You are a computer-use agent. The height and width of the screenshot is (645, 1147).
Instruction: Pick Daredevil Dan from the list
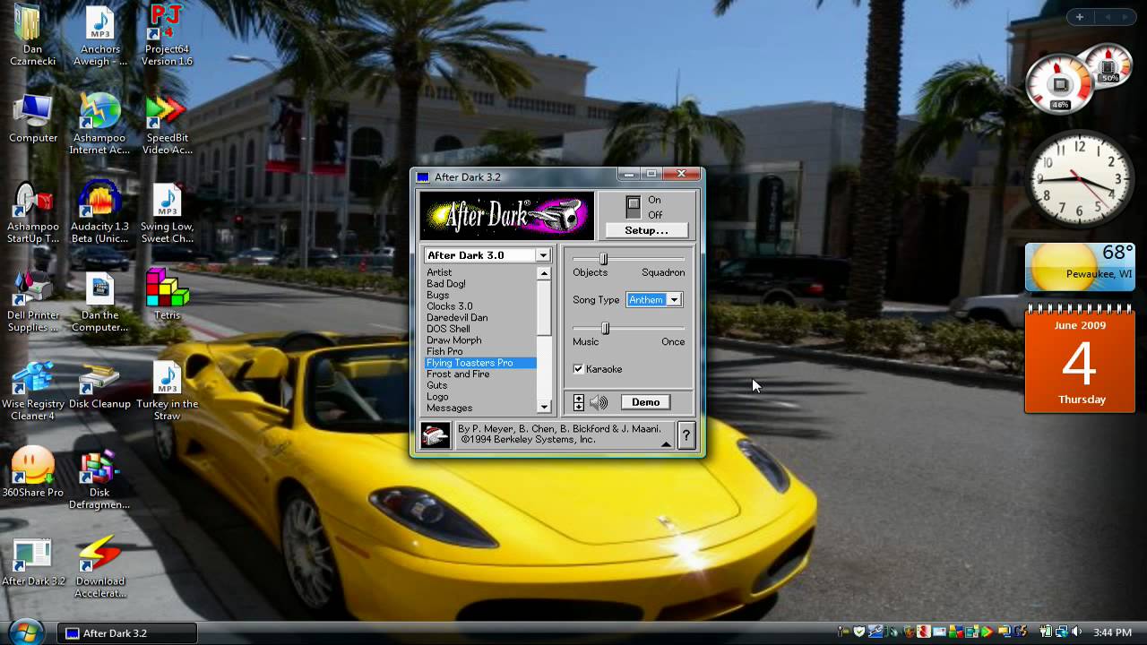tap(480, 318)
